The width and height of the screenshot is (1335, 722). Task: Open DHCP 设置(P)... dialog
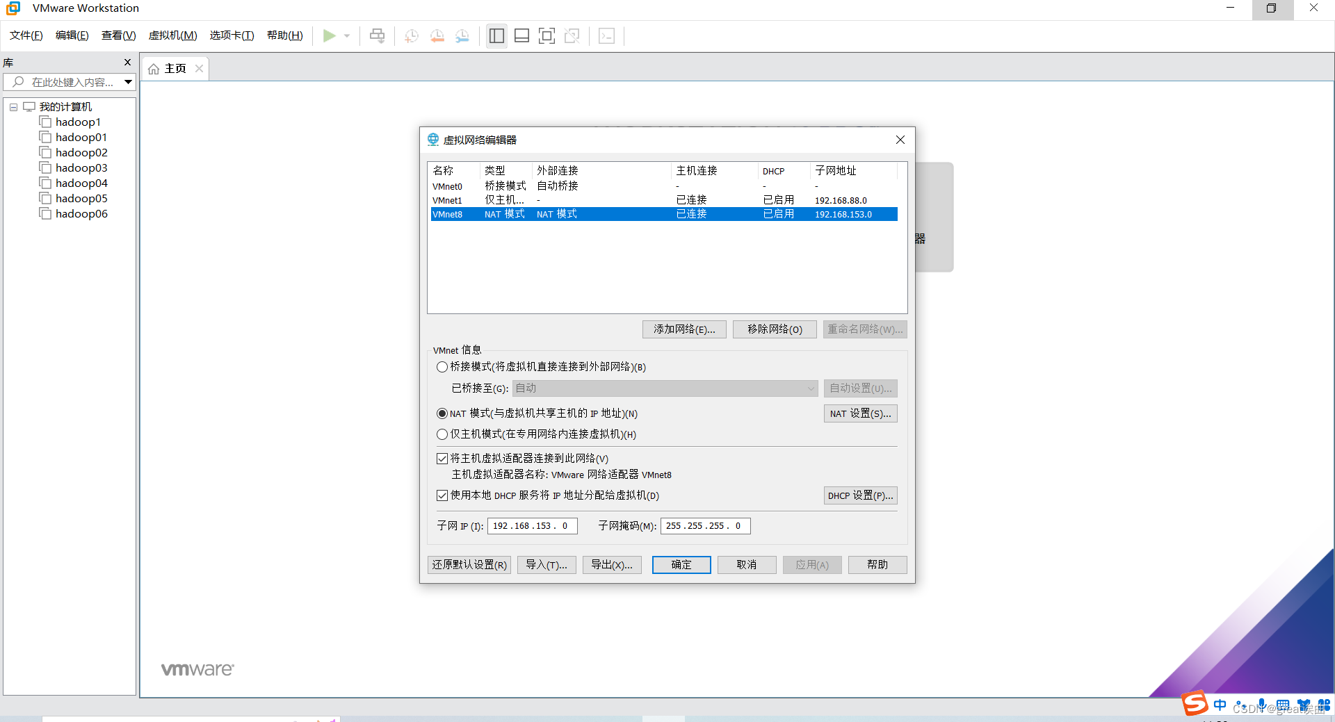pyautogui.click(x=860, y=495)
